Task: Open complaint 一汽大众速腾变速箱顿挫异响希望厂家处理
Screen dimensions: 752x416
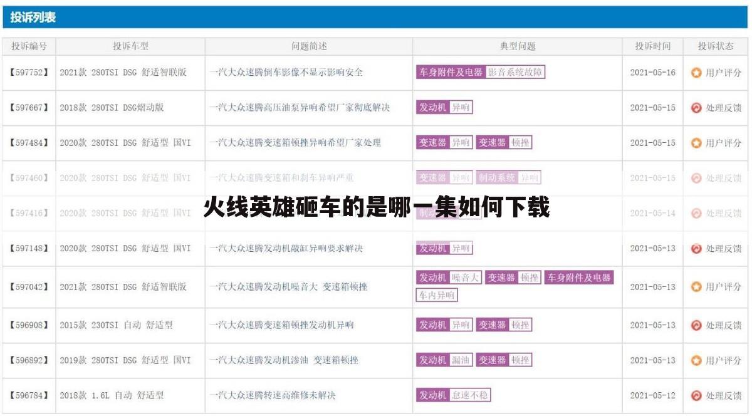Action: click(x=295, y=143)
